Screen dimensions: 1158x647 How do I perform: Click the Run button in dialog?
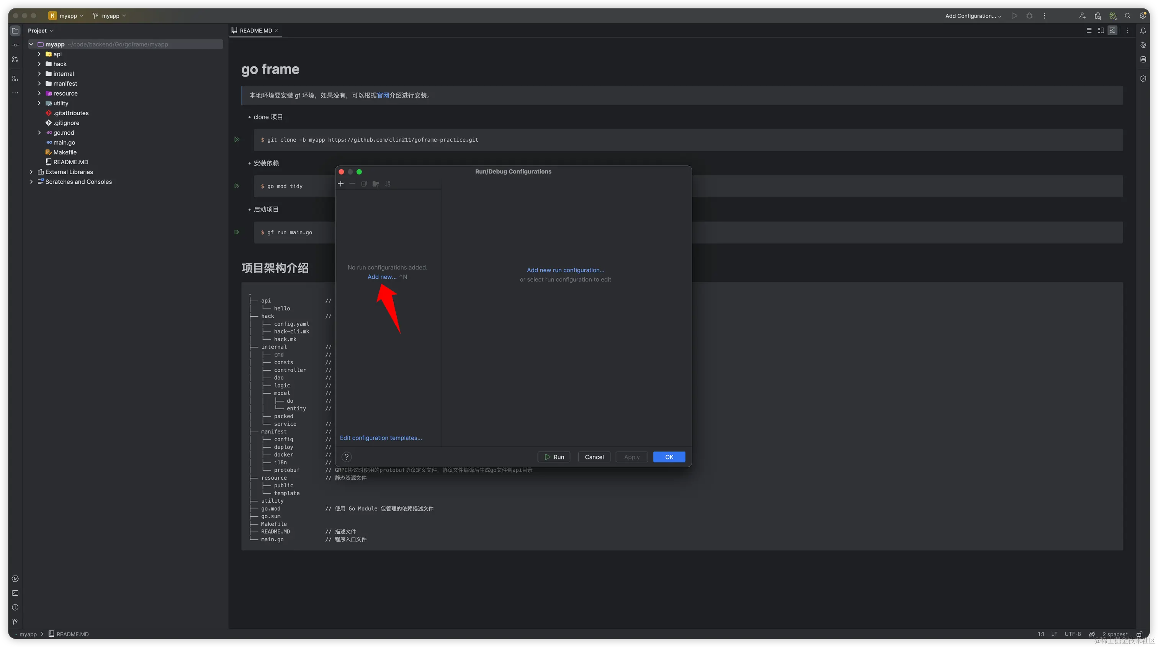554,457
